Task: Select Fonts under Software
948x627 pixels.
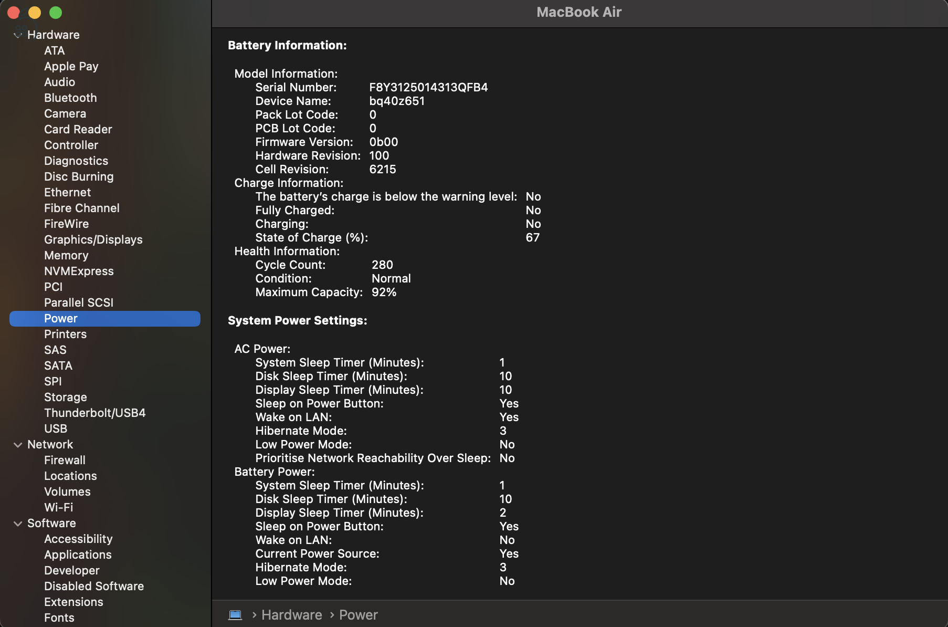Action: point(59,618)
